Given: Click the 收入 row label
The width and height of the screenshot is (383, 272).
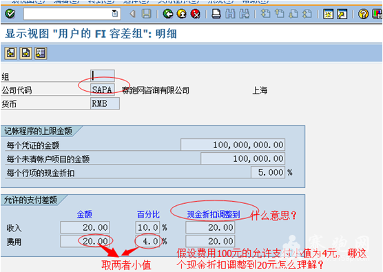Looking at the screenshot, I should tap(14, 228).
